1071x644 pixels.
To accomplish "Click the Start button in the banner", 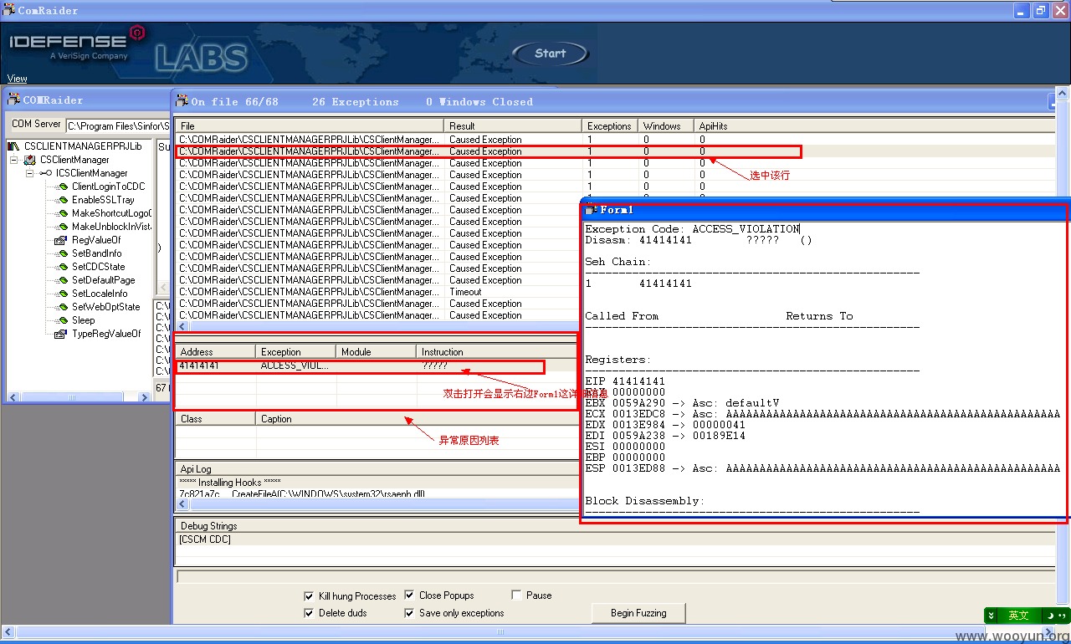I will pos(550,54).
